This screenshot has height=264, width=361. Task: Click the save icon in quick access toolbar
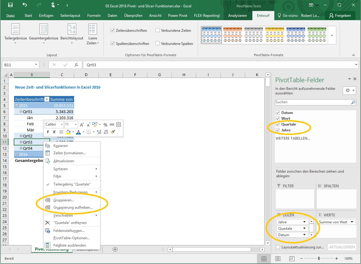[x=10, y=5]
